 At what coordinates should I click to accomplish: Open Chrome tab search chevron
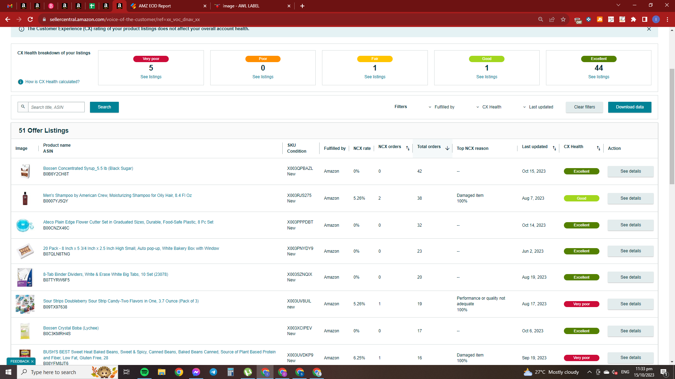(618, 5)
